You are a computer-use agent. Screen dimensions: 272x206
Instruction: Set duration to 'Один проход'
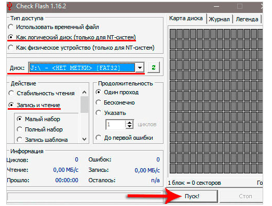[117, 92]
